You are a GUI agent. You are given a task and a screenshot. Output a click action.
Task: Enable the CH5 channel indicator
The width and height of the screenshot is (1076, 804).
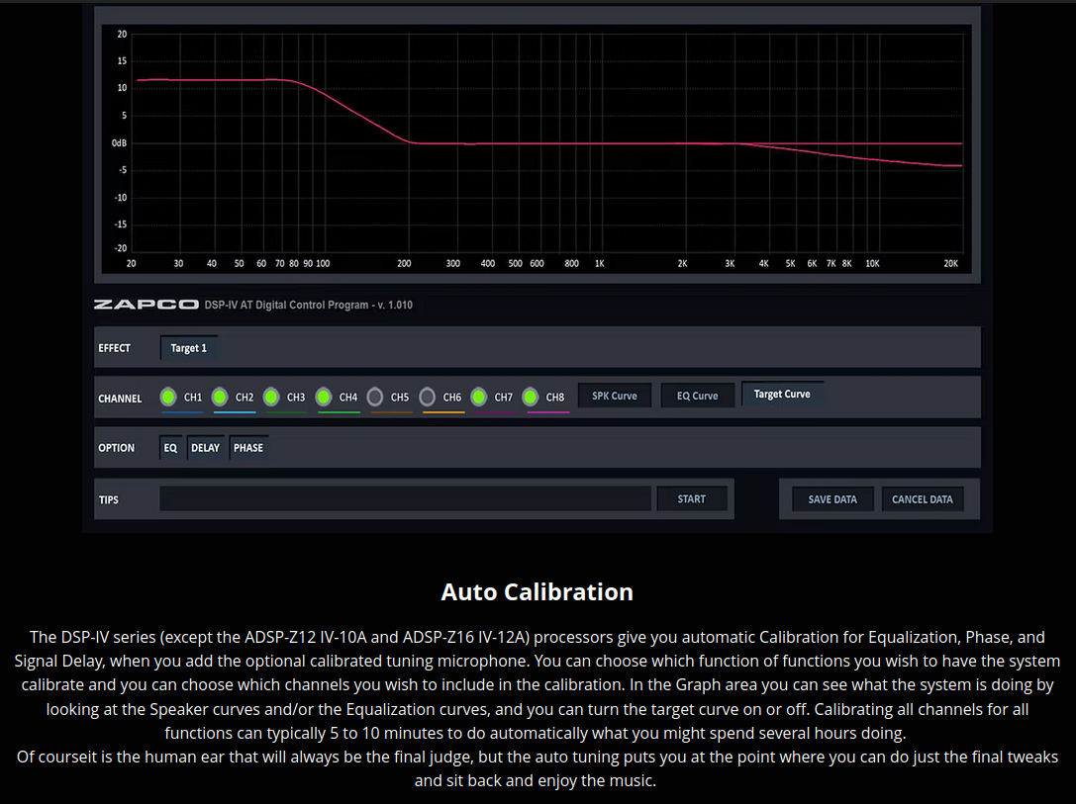[x=375, y=397]
